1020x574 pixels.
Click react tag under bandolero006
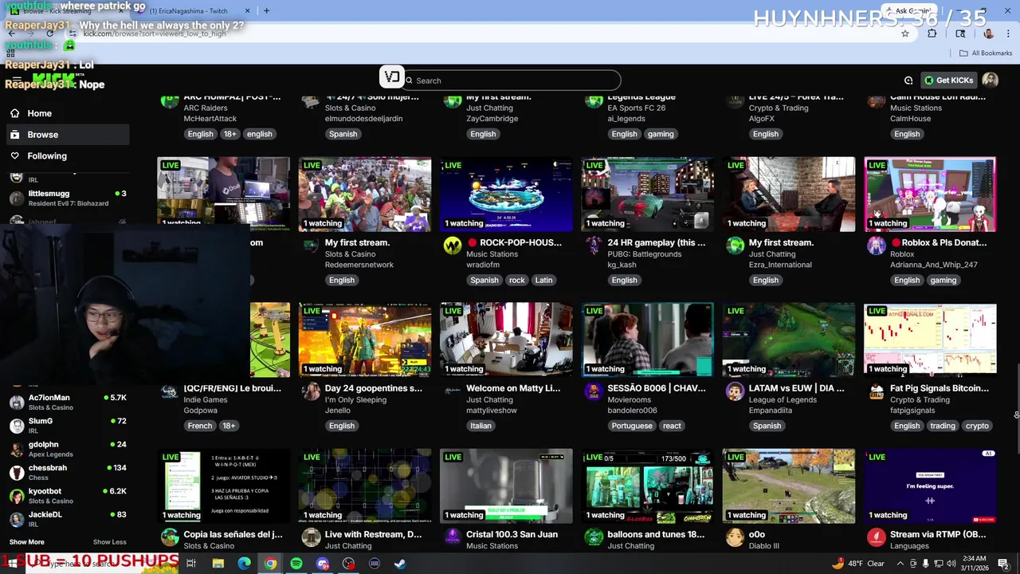(x=672, y=426)
